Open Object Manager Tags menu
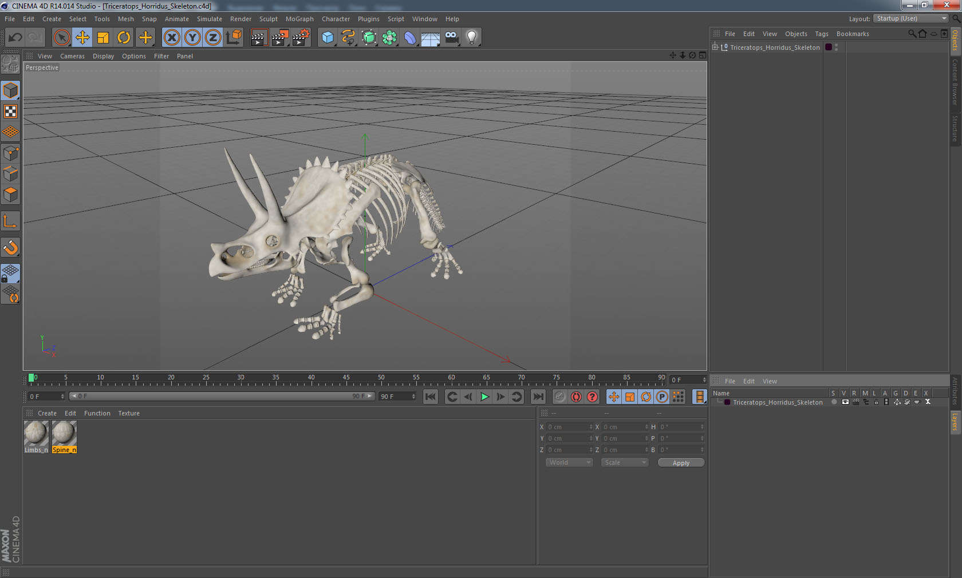The image size is (962, 578). click(822, 34)
